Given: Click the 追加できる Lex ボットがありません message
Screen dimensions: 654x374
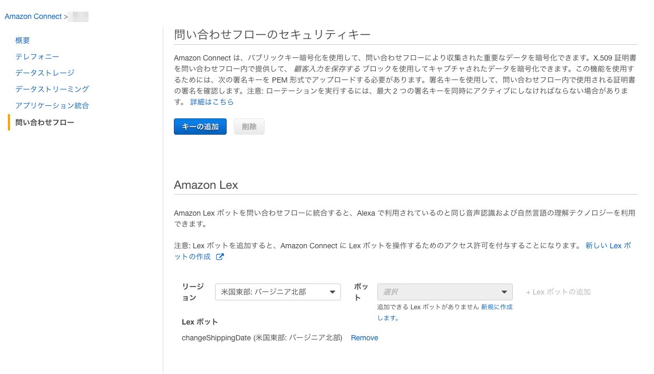Looking at the screenshot, I should [428, 307].
